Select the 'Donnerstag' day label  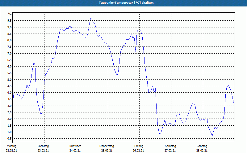click(107, 146)
